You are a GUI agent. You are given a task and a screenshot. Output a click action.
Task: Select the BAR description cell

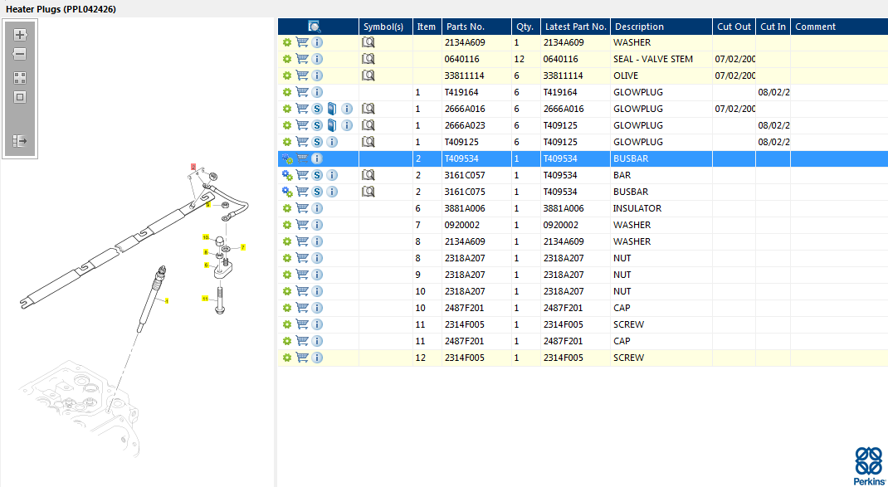click(x=661, y=175)
